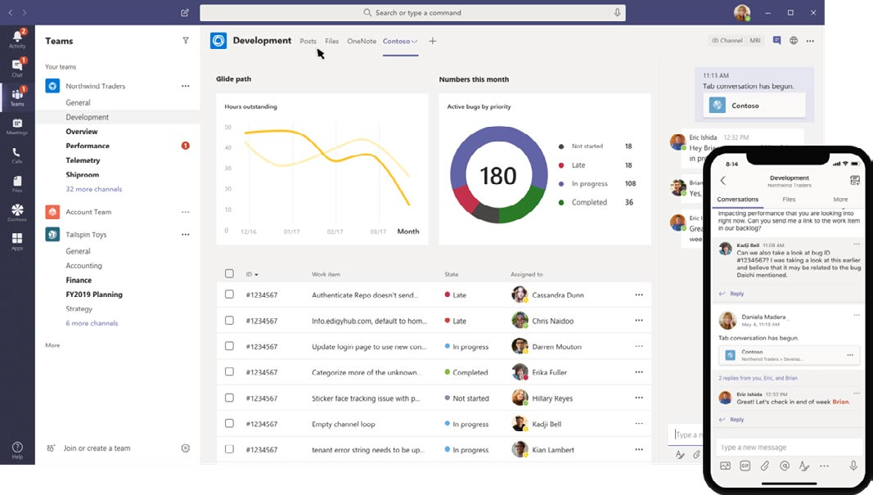The height and width of the screenshot is (495, 873).
Task: Check the Empty channel loop row
Action: 229,423
